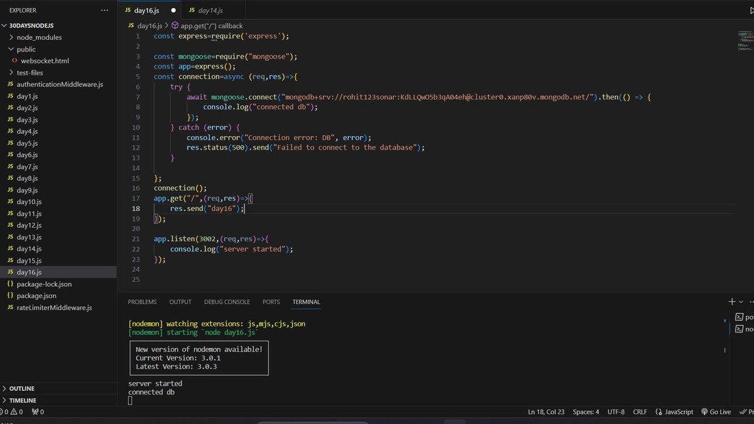
Task: Open Explorer more actions ellipsis menu
Action: [x=104, y=11]
